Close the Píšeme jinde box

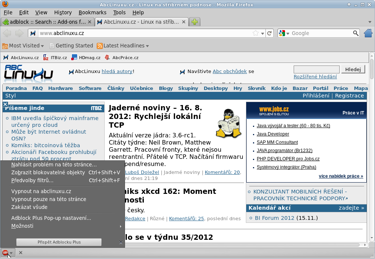click(x=5, y=104)
